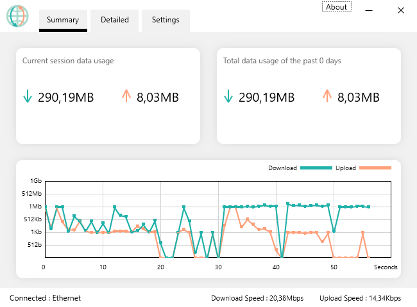This screenshot has height=307, width=417.
Task: Click total usage upload arrow icon
Action: (327, 97)
